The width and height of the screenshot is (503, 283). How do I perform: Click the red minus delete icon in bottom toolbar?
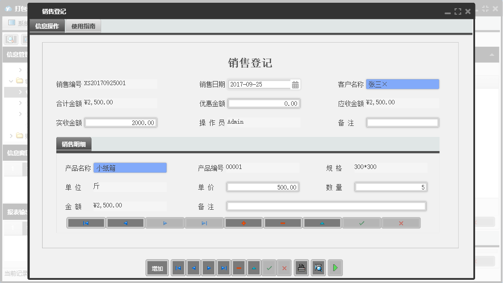[x=238, y=268]
